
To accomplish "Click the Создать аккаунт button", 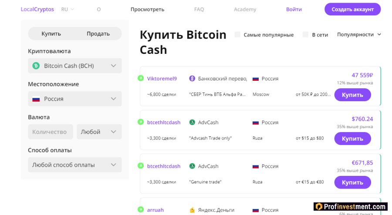I will click(x=352, y=9).
